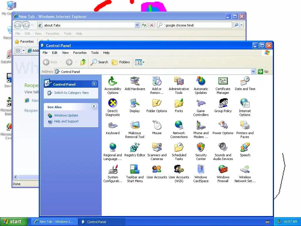Click Switch to Category View link
Viewport: 301px width, 226px height.
[71, 93]
